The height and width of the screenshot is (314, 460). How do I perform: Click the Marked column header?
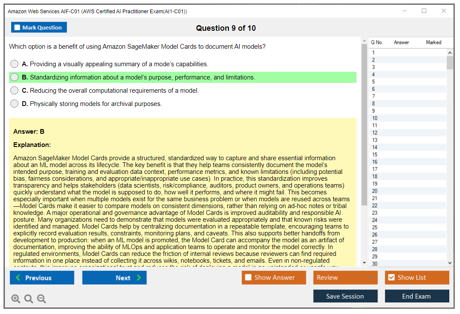click(x=433, y=42)
